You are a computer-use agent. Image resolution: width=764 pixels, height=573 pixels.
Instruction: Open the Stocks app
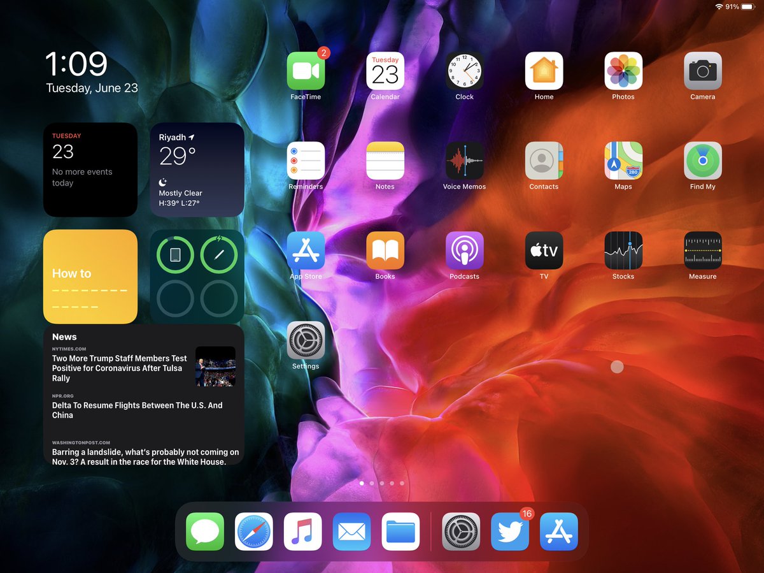tap(623, 250)
